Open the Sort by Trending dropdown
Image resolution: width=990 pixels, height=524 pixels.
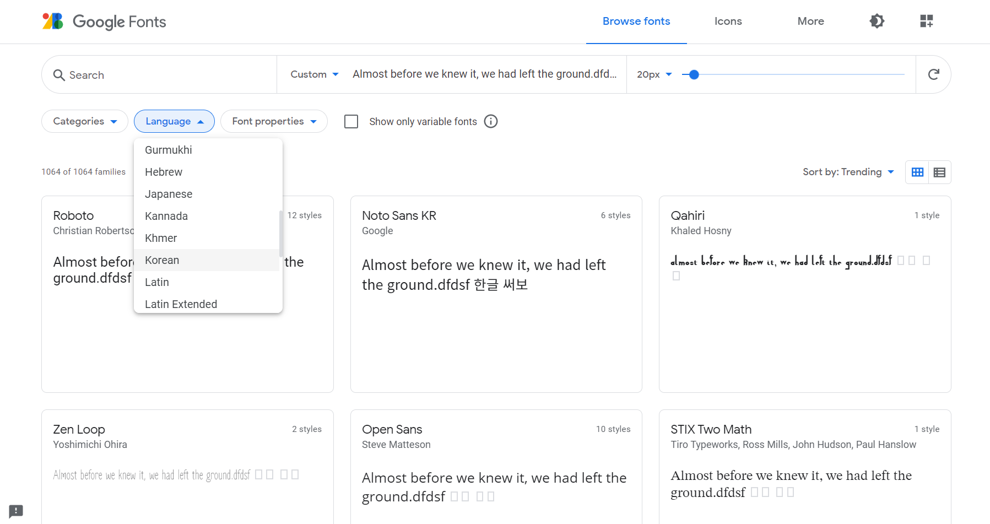(x=848, y=172)
